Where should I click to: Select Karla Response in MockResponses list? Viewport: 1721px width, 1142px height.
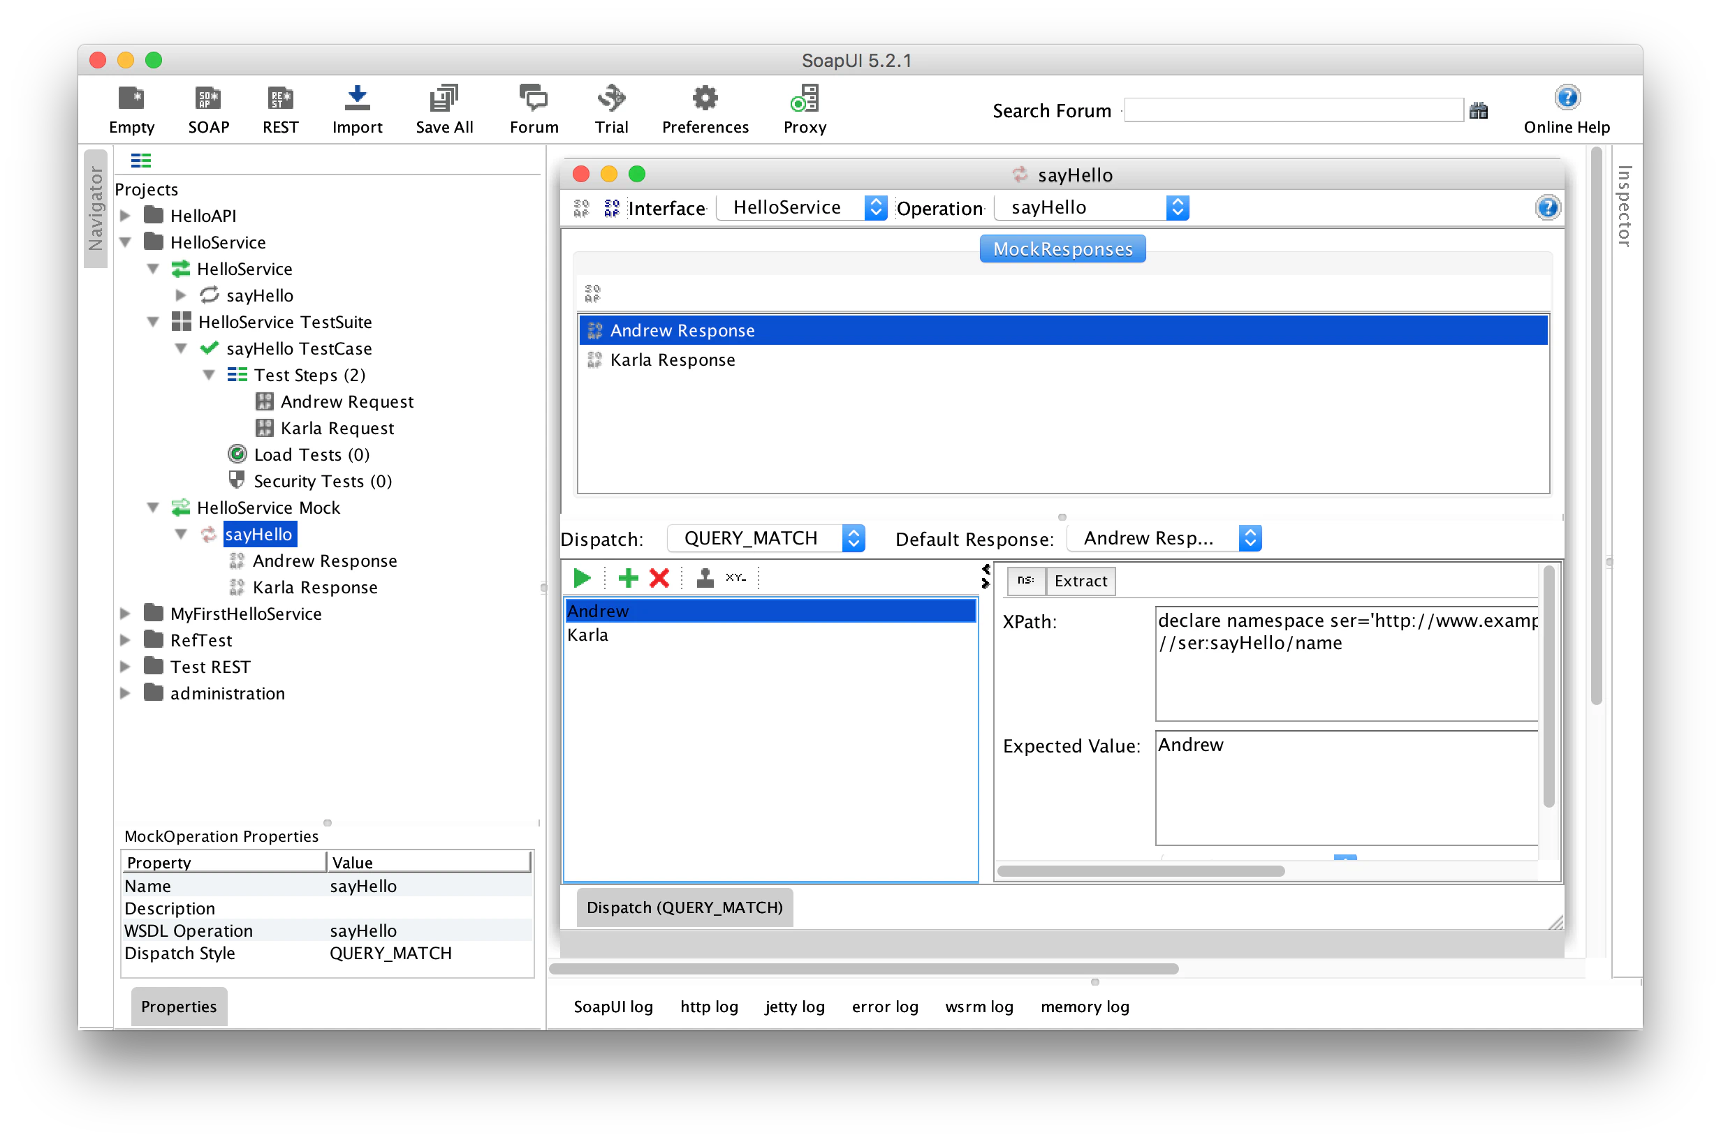[x=672, y=359]
